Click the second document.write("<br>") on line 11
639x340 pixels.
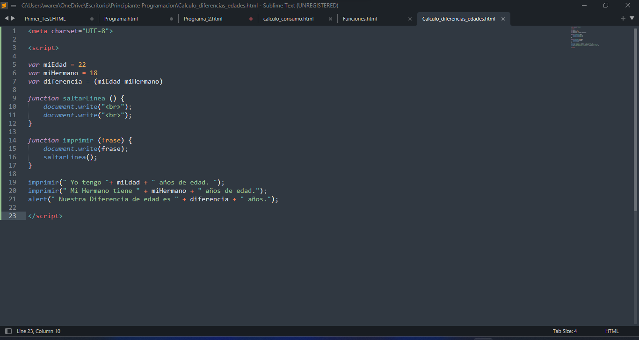pyautogui.click(x=88, y=115)
